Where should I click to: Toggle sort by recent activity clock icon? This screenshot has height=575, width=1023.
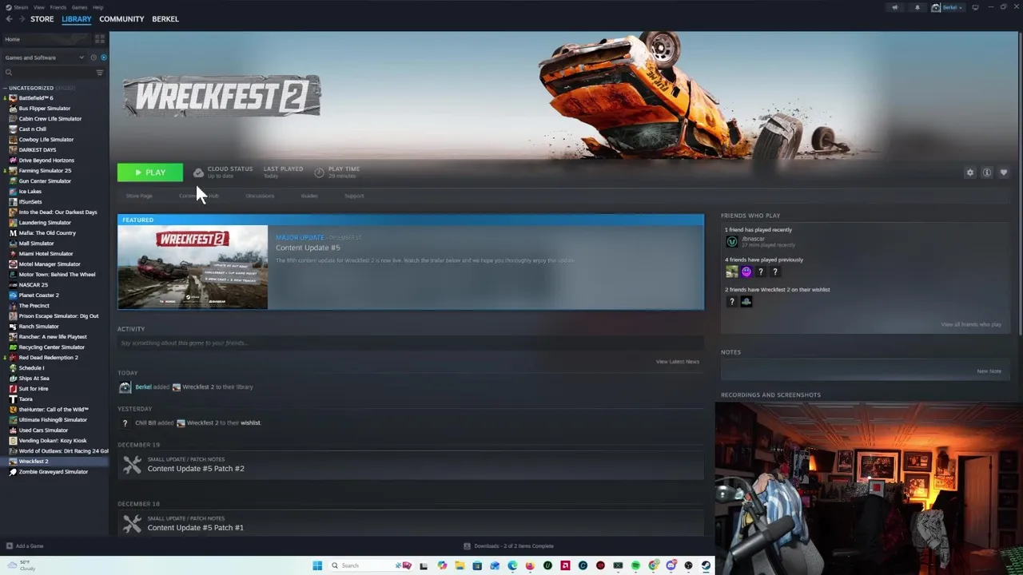pyautogui.click(x=94, y=57)
